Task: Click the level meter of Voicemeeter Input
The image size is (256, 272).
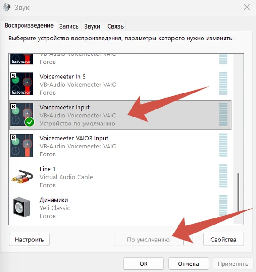Action: click(223, 115)
